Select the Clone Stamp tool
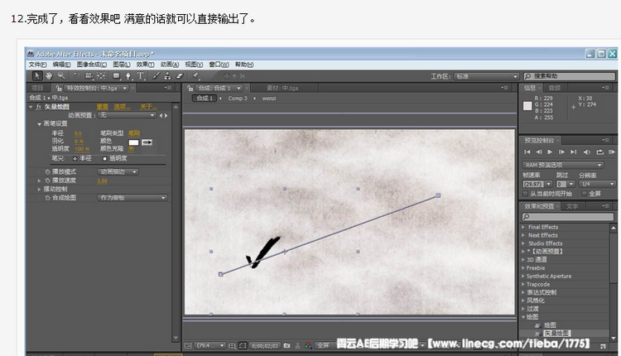Screen dimensions: 621x356 pyautogui.click(x=167, y=75)
